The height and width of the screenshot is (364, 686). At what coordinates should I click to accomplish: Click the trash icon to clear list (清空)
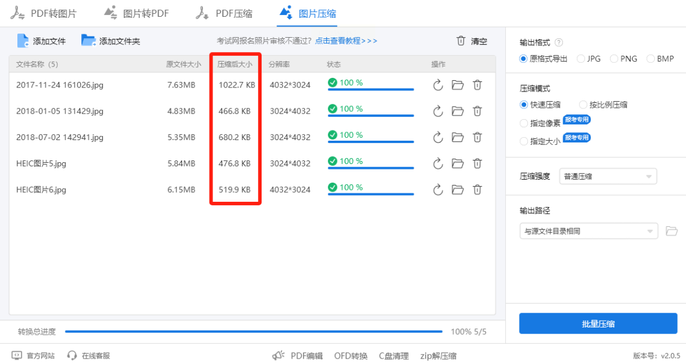(x=461, y=41)
